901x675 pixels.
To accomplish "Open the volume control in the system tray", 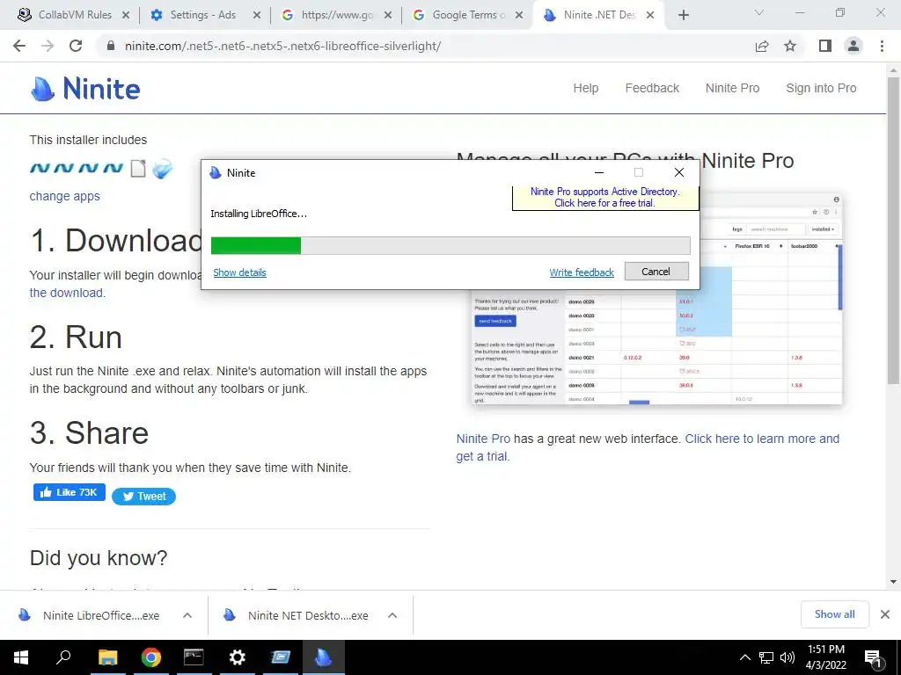I will click(787, 657).
